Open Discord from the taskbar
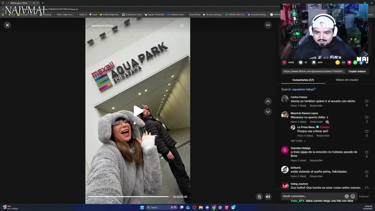 pos(207,207)
